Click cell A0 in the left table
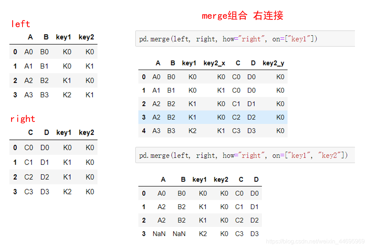This screenshot has height=248, width=368. pyautogui.click(x=28, y=52)
